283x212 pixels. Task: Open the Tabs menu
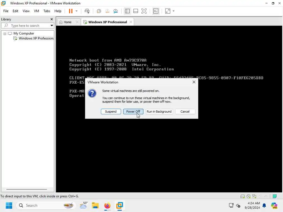click(x=47, y=11)
